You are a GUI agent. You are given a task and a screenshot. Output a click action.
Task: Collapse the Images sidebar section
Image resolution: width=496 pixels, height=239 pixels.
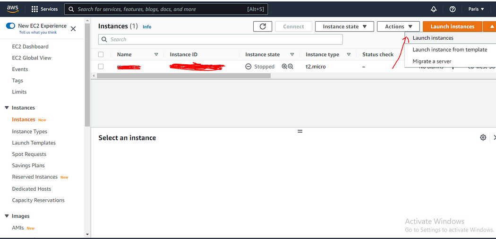[x=7, y=216]
